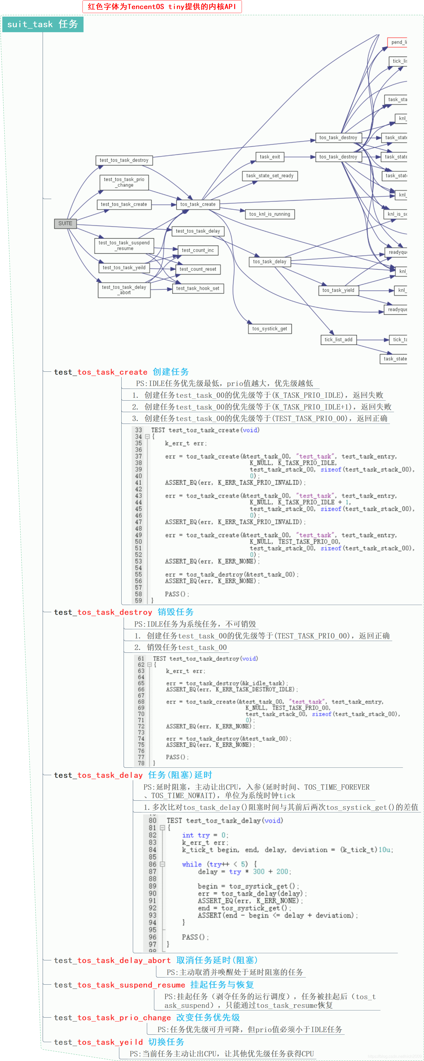Click the note about 任务优先级可升可降
Viewport: 424px width, 1061px height.
tap(250, 1030)
